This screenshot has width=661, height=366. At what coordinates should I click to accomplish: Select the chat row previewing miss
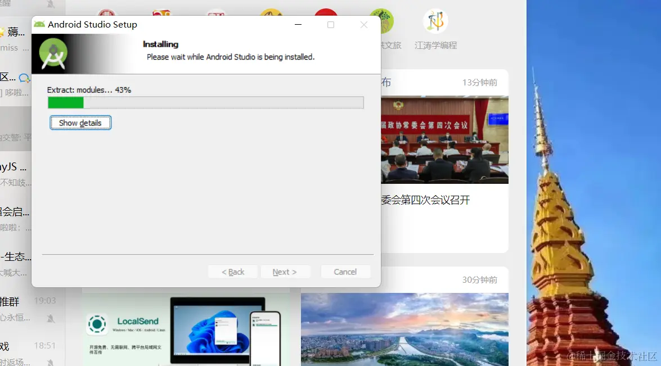(x=17, y=39)
